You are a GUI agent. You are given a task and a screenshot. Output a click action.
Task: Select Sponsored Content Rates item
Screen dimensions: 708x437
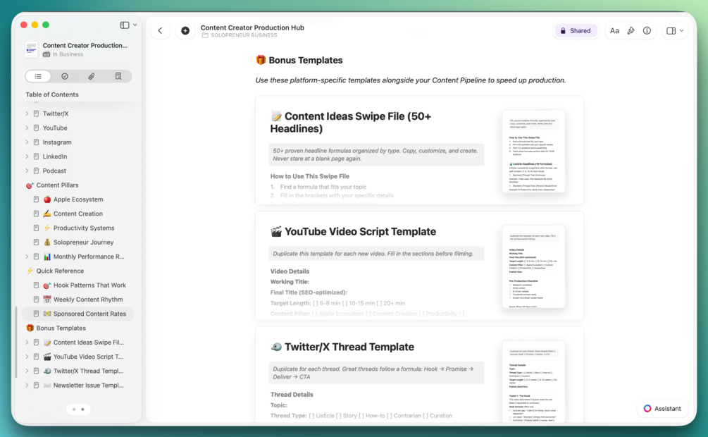pos(77,314)
